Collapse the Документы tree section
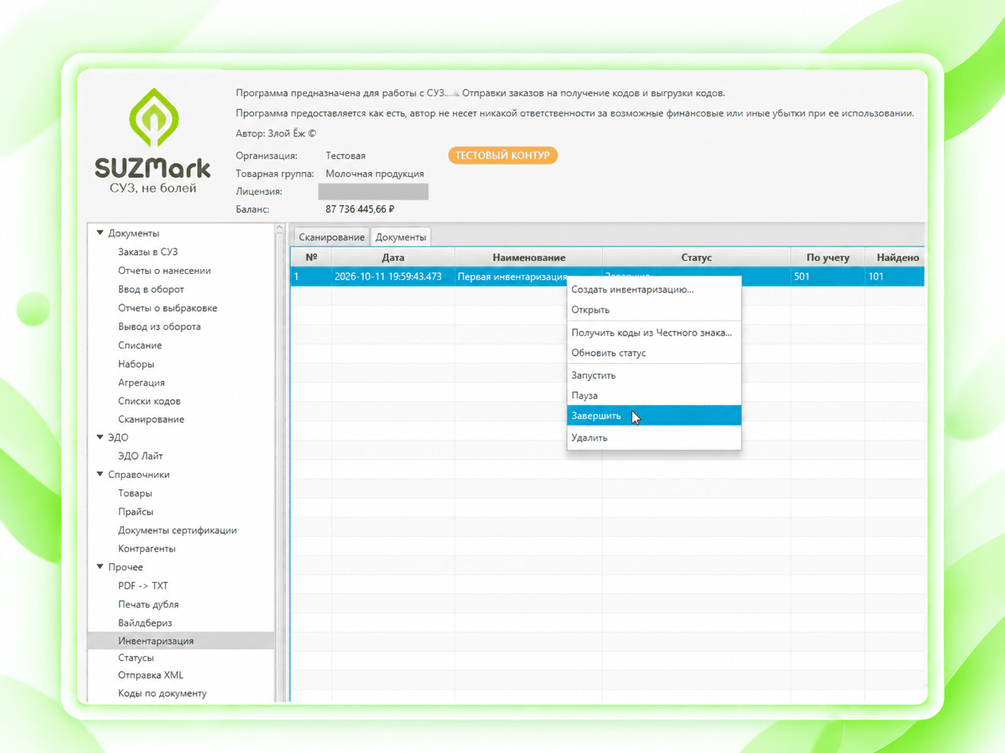This screenshot has width=1005, height=753. click(x=100, y=233)
